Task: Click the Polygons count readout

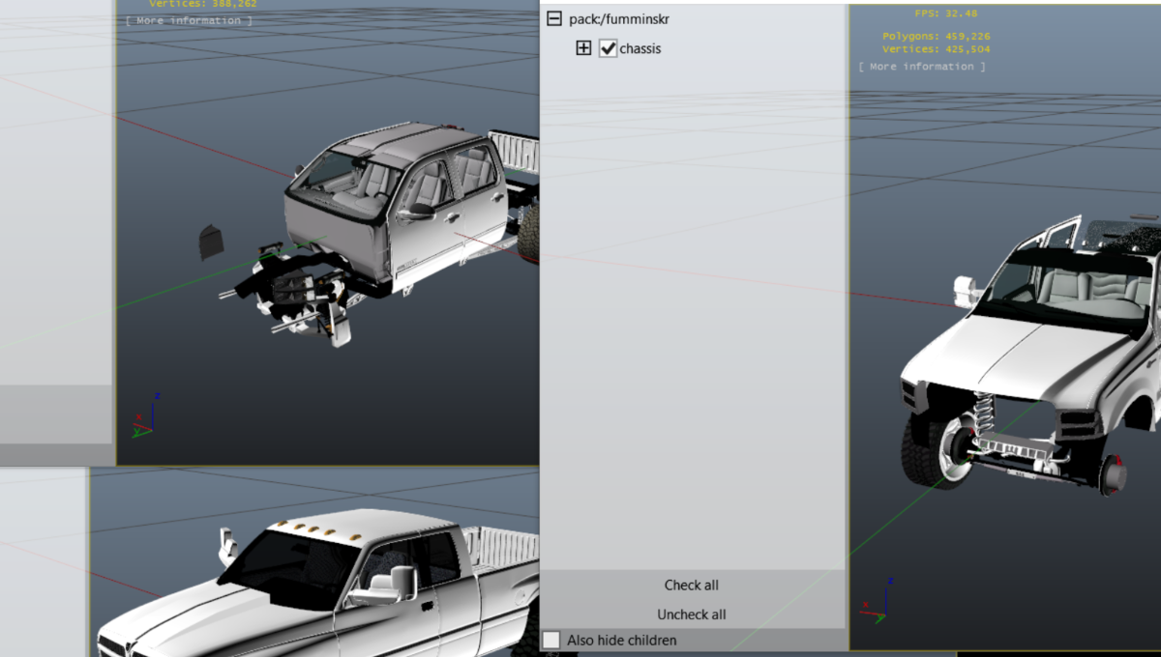Action: pyautogui.click(x=936, y=37)
